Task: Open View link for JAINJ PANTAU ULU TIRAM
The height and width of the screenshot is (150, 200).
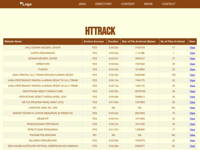Action: pos(192,75)
